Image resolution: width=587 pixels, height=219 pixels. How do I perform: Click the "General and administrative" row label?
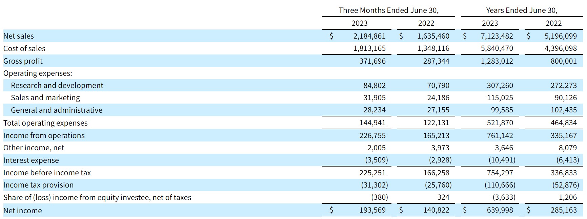pyautogui.click(x=57, y=110)
